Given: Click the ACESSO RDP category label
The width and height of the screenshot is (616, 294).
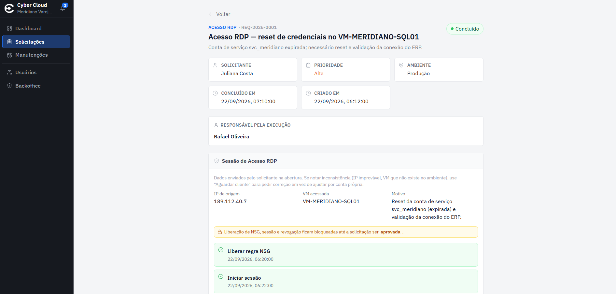Looking at the screenshot, I should click(x=222, y=27).
